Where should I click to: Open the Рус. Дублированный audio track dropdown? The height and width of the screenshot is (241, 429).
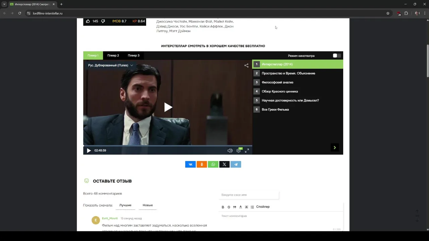(111, 66)
